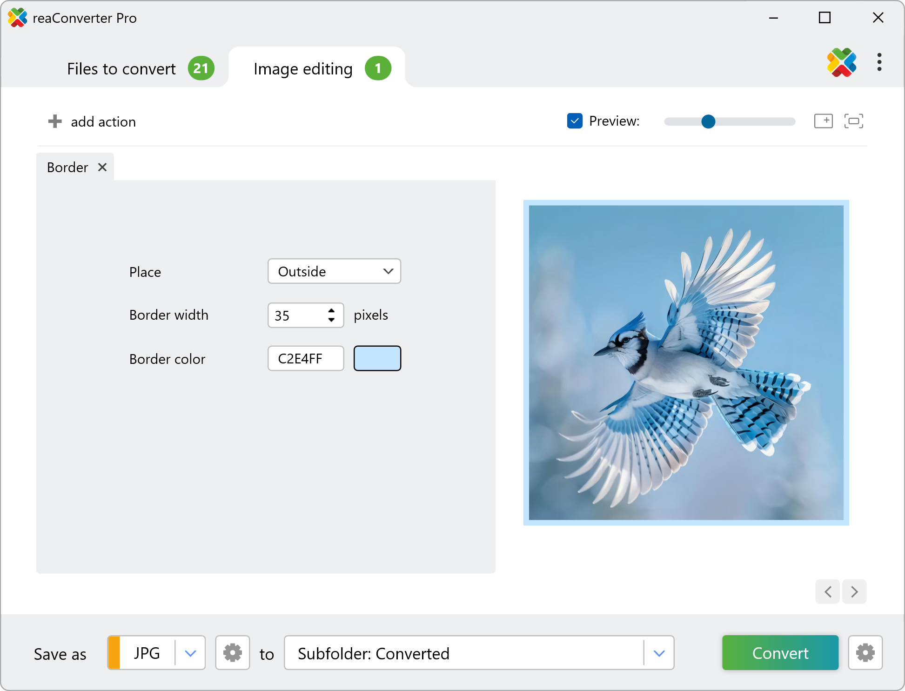Open JPG format settings gear
905x691 pixels.
pos(232,653)
